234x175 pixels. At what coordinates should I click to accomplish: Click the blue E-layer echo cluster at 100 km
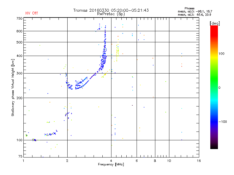(34, 140)
